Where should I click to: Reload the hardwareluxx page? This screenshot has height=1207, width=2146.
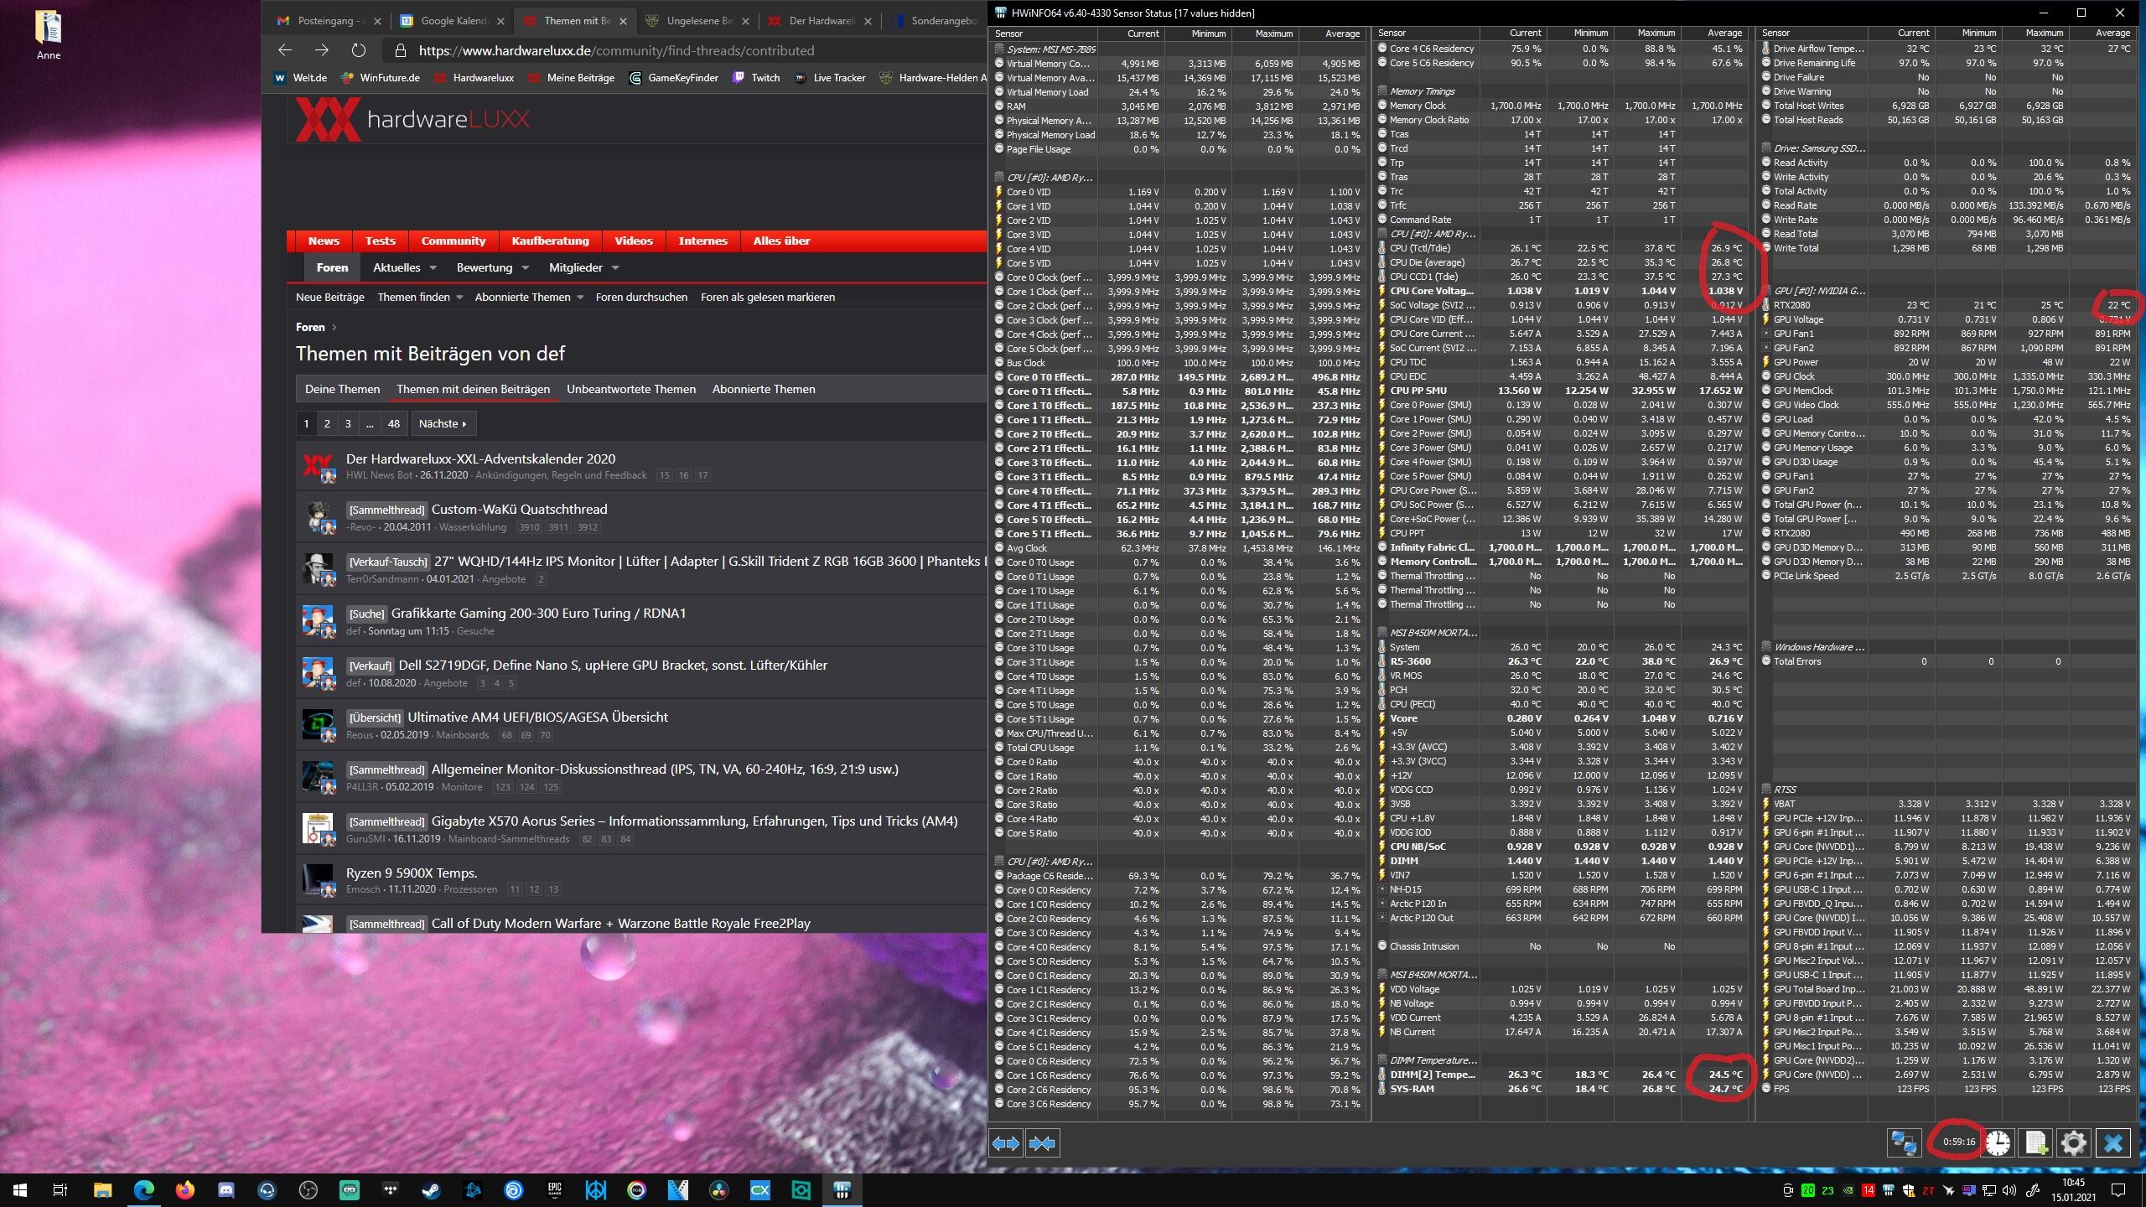pos(359,50)
